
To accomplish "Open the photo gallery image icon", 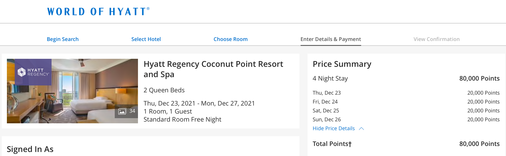I will pos(122,111).
